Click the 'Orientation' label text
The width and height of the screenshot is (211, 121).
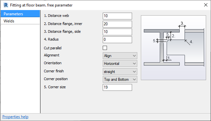point(53,63)
